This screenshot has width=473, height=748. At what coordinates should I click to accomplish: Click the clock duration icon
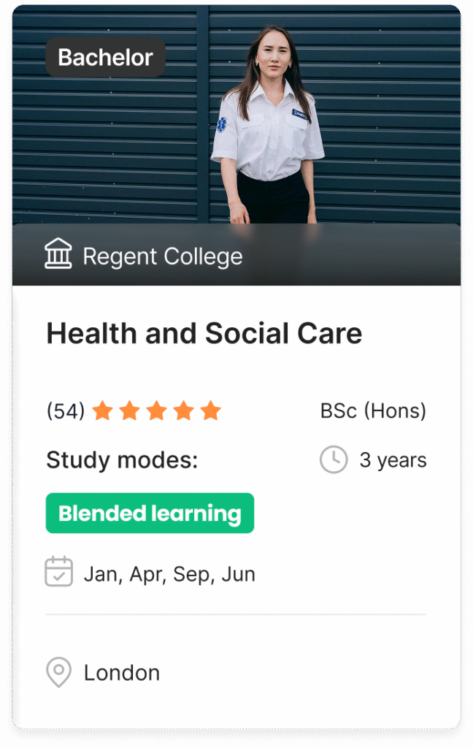click(x=334, y=460)
